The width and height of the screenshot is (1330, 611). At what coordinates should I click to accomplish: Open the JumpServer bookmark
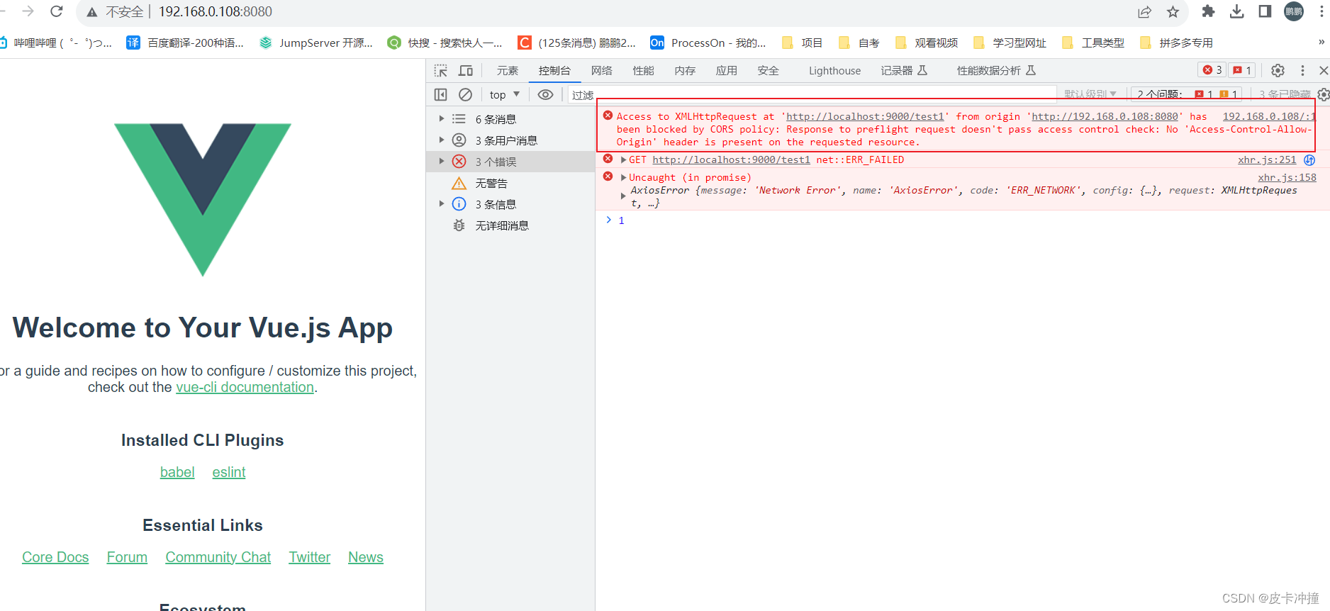[316, 43]
